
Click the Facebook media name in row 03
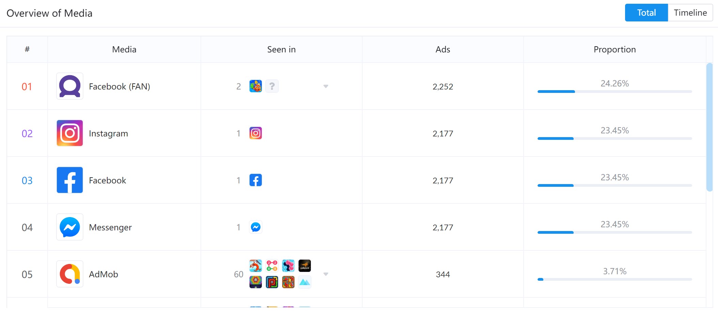click(108, 180)
